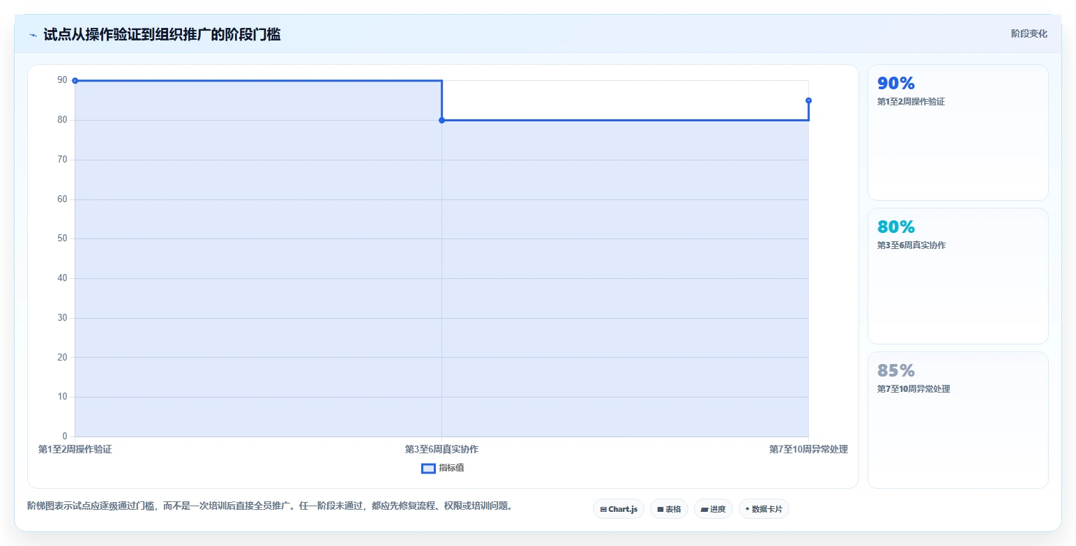
Task: Click the 85% data card
Action: tap(957, 420)
